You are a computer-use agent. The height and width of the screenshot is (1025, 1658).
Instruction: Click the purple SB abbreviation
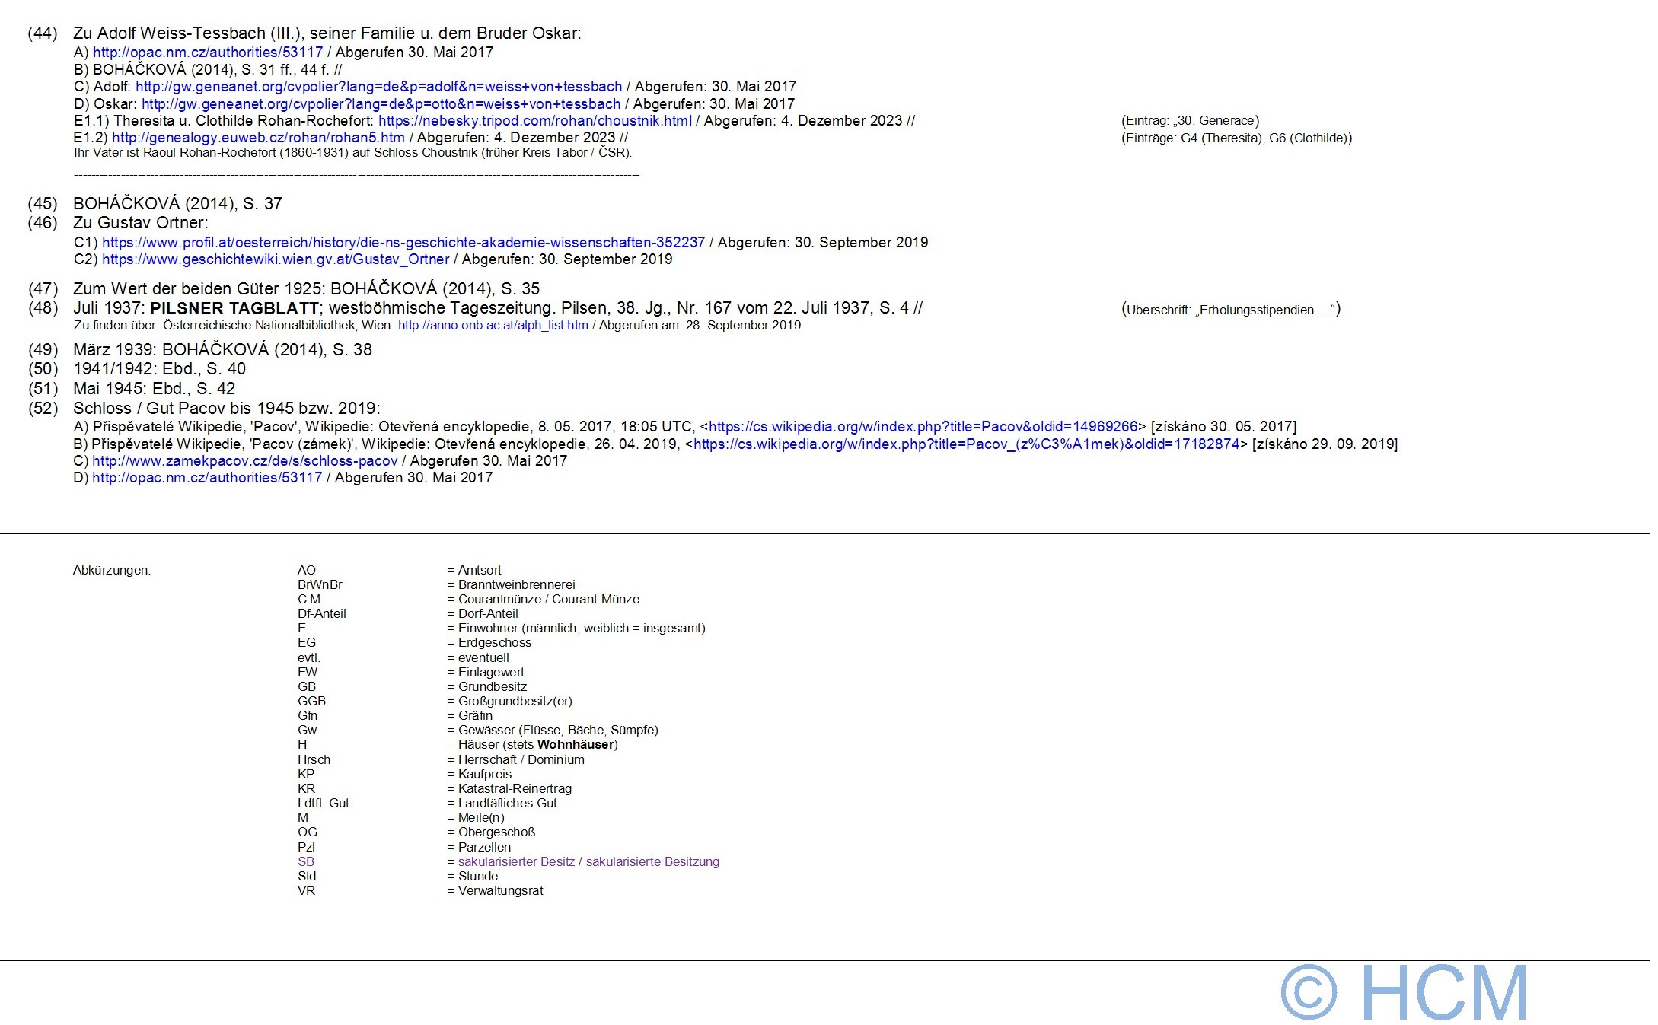(x=306, y=862)
